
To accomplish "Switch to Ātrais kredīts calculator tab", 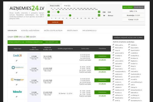I will pos(55,6).
